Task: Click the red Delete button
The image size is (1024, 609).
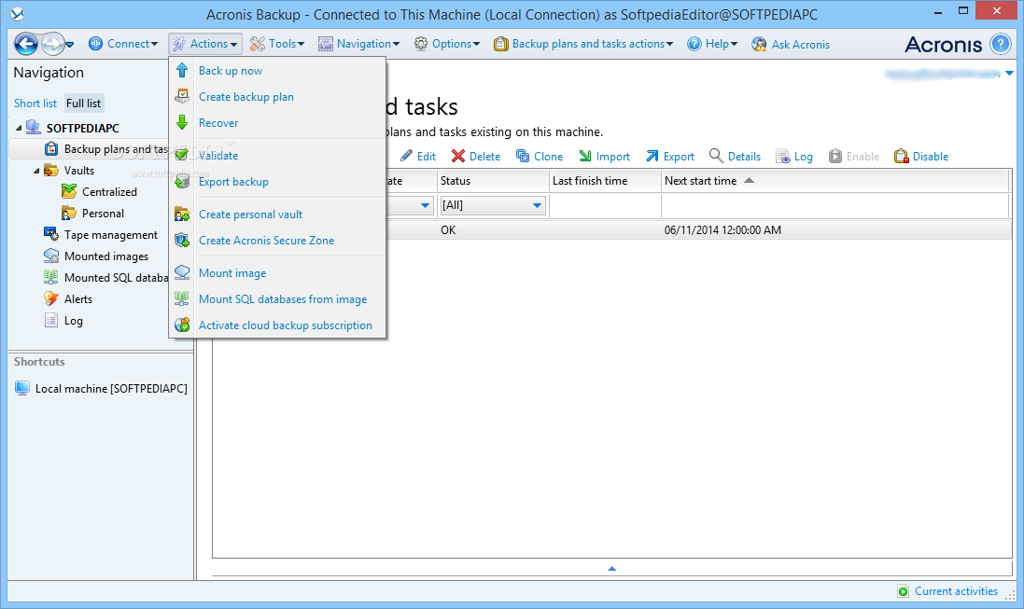Action: point(476,156)
